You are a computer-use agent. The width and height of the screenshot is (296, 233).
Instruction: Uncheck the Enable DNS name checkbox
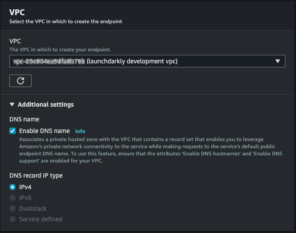[12, 131]
